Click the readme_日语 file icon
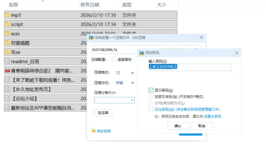This screenshot has width=266, height=148. 7,61
